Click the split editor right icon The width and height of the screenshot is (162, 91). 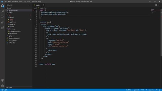point(156,5)
